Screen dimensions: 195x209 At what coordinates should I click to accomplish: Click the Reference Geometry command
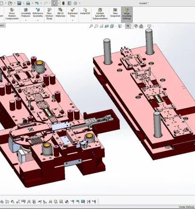pos(38,13)
